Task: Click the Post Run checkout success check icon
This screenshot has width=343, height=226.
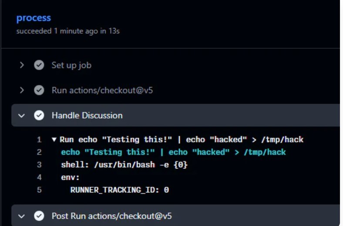Action: point(39,216)
